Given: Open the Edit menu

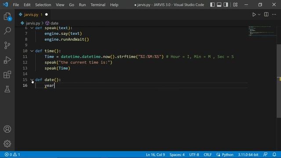Looking at the screenshot, I should coord(27,5).
